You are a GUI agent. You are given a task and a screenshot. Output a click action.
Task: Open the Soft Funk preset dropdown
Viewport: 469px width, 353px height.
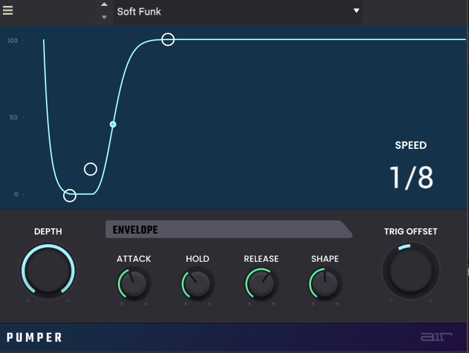(x=230, y=11)
